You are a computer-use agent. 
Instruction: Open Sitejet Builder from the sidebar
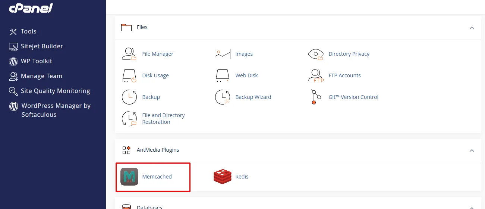click(42, 46)
